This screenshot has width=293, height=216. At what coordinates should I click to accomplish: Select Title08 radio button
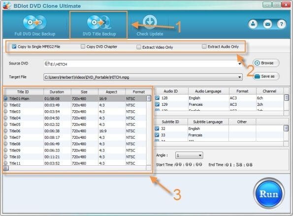coord(5,144)
